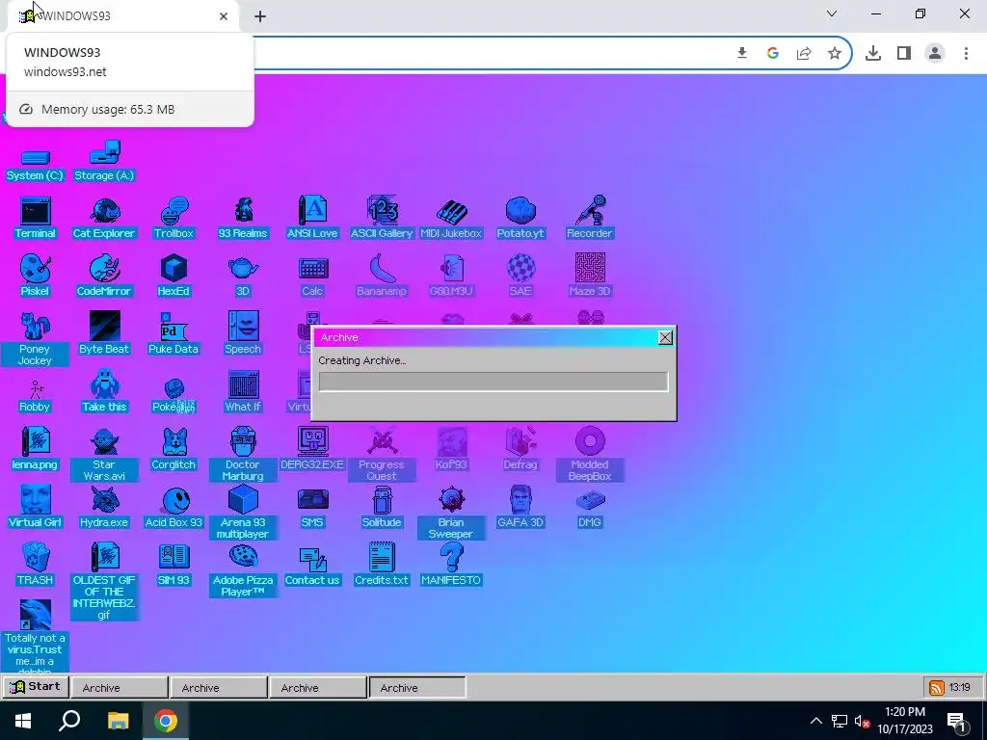
Task: Show hidden system tray icons
Action: (x=815, y=721)
